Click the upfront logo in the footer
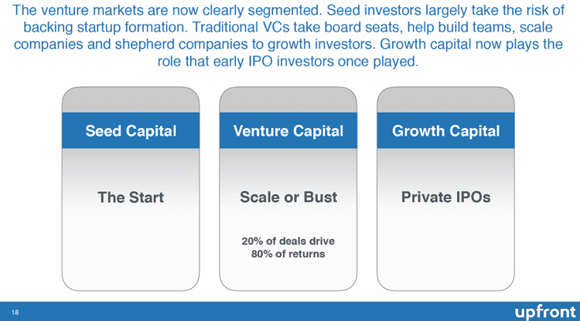 pos(545,313)
